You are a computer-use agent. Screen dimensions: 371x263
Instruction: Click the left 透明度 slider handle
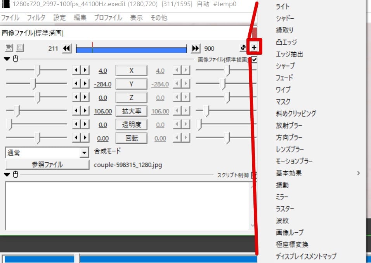pos(9,125)
